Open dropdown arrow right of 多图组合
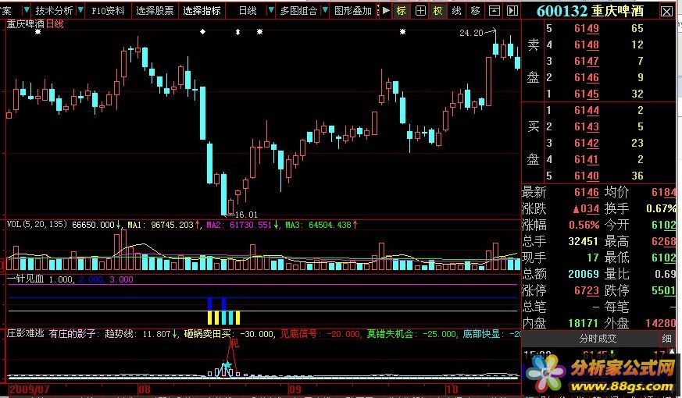This screenshot has width=682, height=398. point(325,10)
